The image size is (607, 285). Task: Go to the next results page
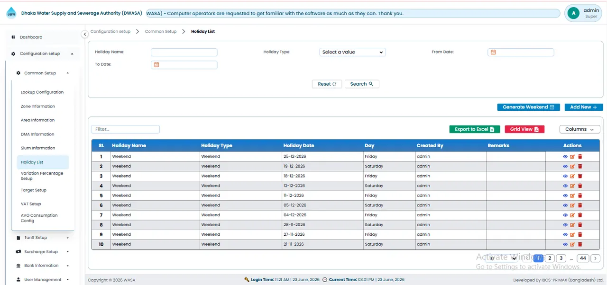596,258
